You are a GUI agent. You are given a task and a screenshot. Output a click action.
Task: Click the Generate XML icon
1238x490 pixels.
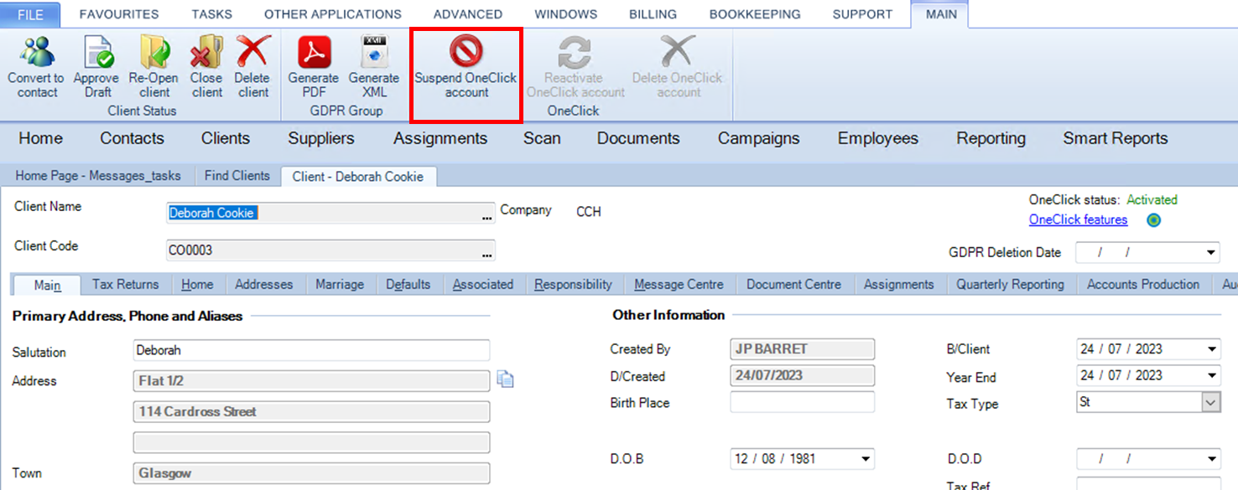tap(374, 53)
